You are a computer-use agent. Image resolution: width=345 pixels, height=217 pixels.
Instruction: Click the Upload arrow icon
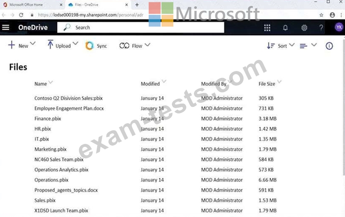tap(50, 44)
